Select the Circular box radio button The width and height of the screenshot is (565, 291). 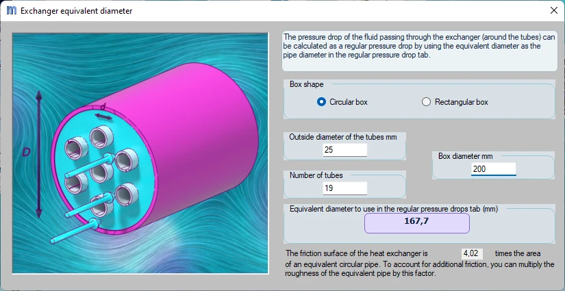click(321, 102)
